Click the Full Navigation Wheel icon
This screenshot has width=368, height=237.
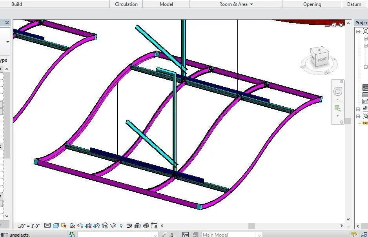[338, 91]
